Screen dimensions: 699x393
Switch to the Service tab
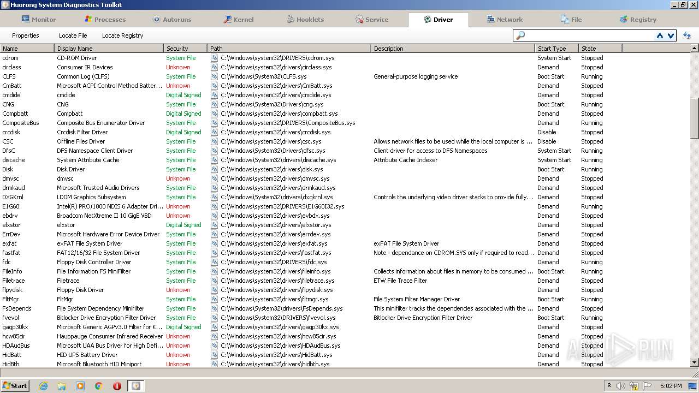(371, 19)
